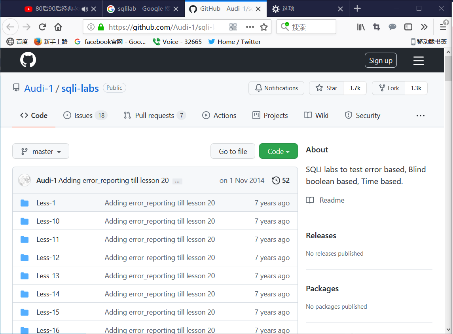Expand the commit message ellipsis
The width and height of the screenshot is (453, 334).
point(177,182)
